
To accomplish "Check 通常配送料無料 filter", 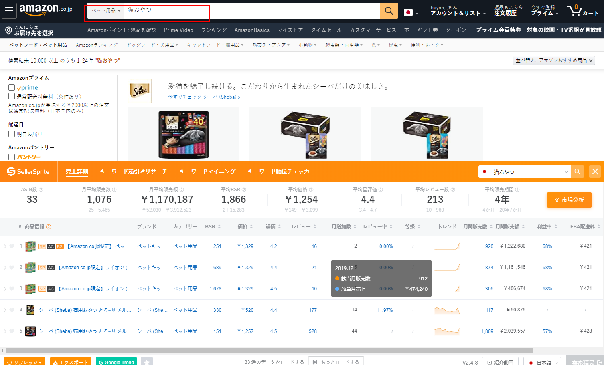I will (12, 96).
